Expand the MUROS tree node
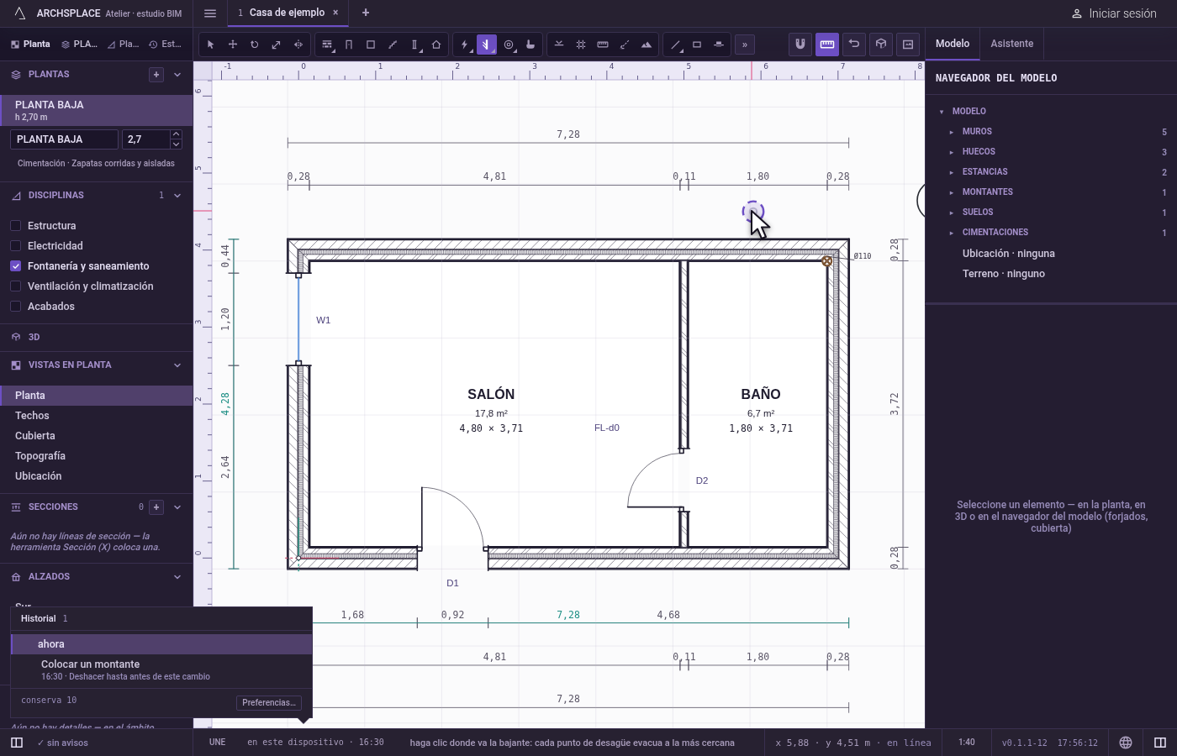Image resolution: width=1177 pixels, height=756 pixels. click(x=952, y=132)
